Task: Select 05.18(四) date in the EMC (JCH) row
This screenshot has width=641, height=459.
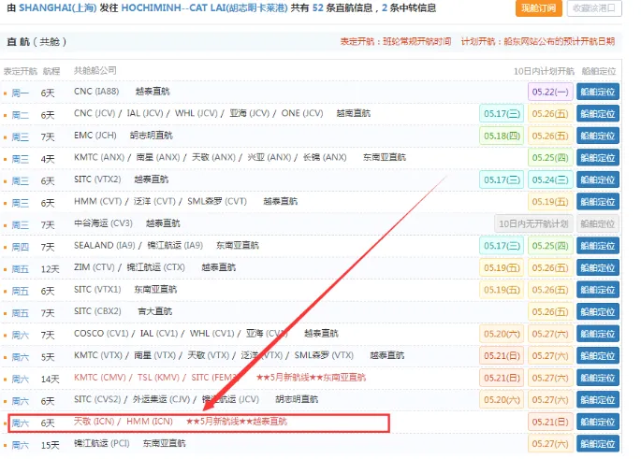Action: 502,136
